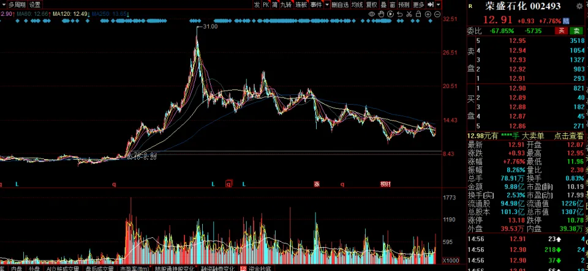Click the 点击查看 link

[569, 135]
